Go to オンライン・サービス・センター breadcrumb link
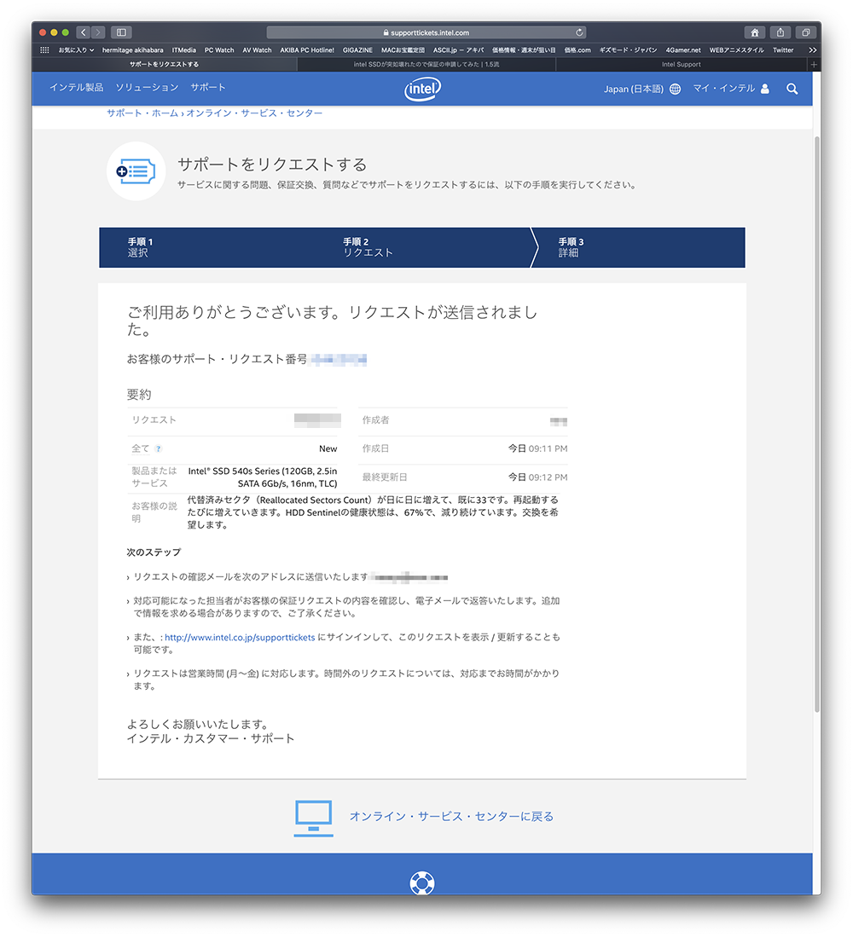The height and width of the screenshot is (937, 853). 254,113
